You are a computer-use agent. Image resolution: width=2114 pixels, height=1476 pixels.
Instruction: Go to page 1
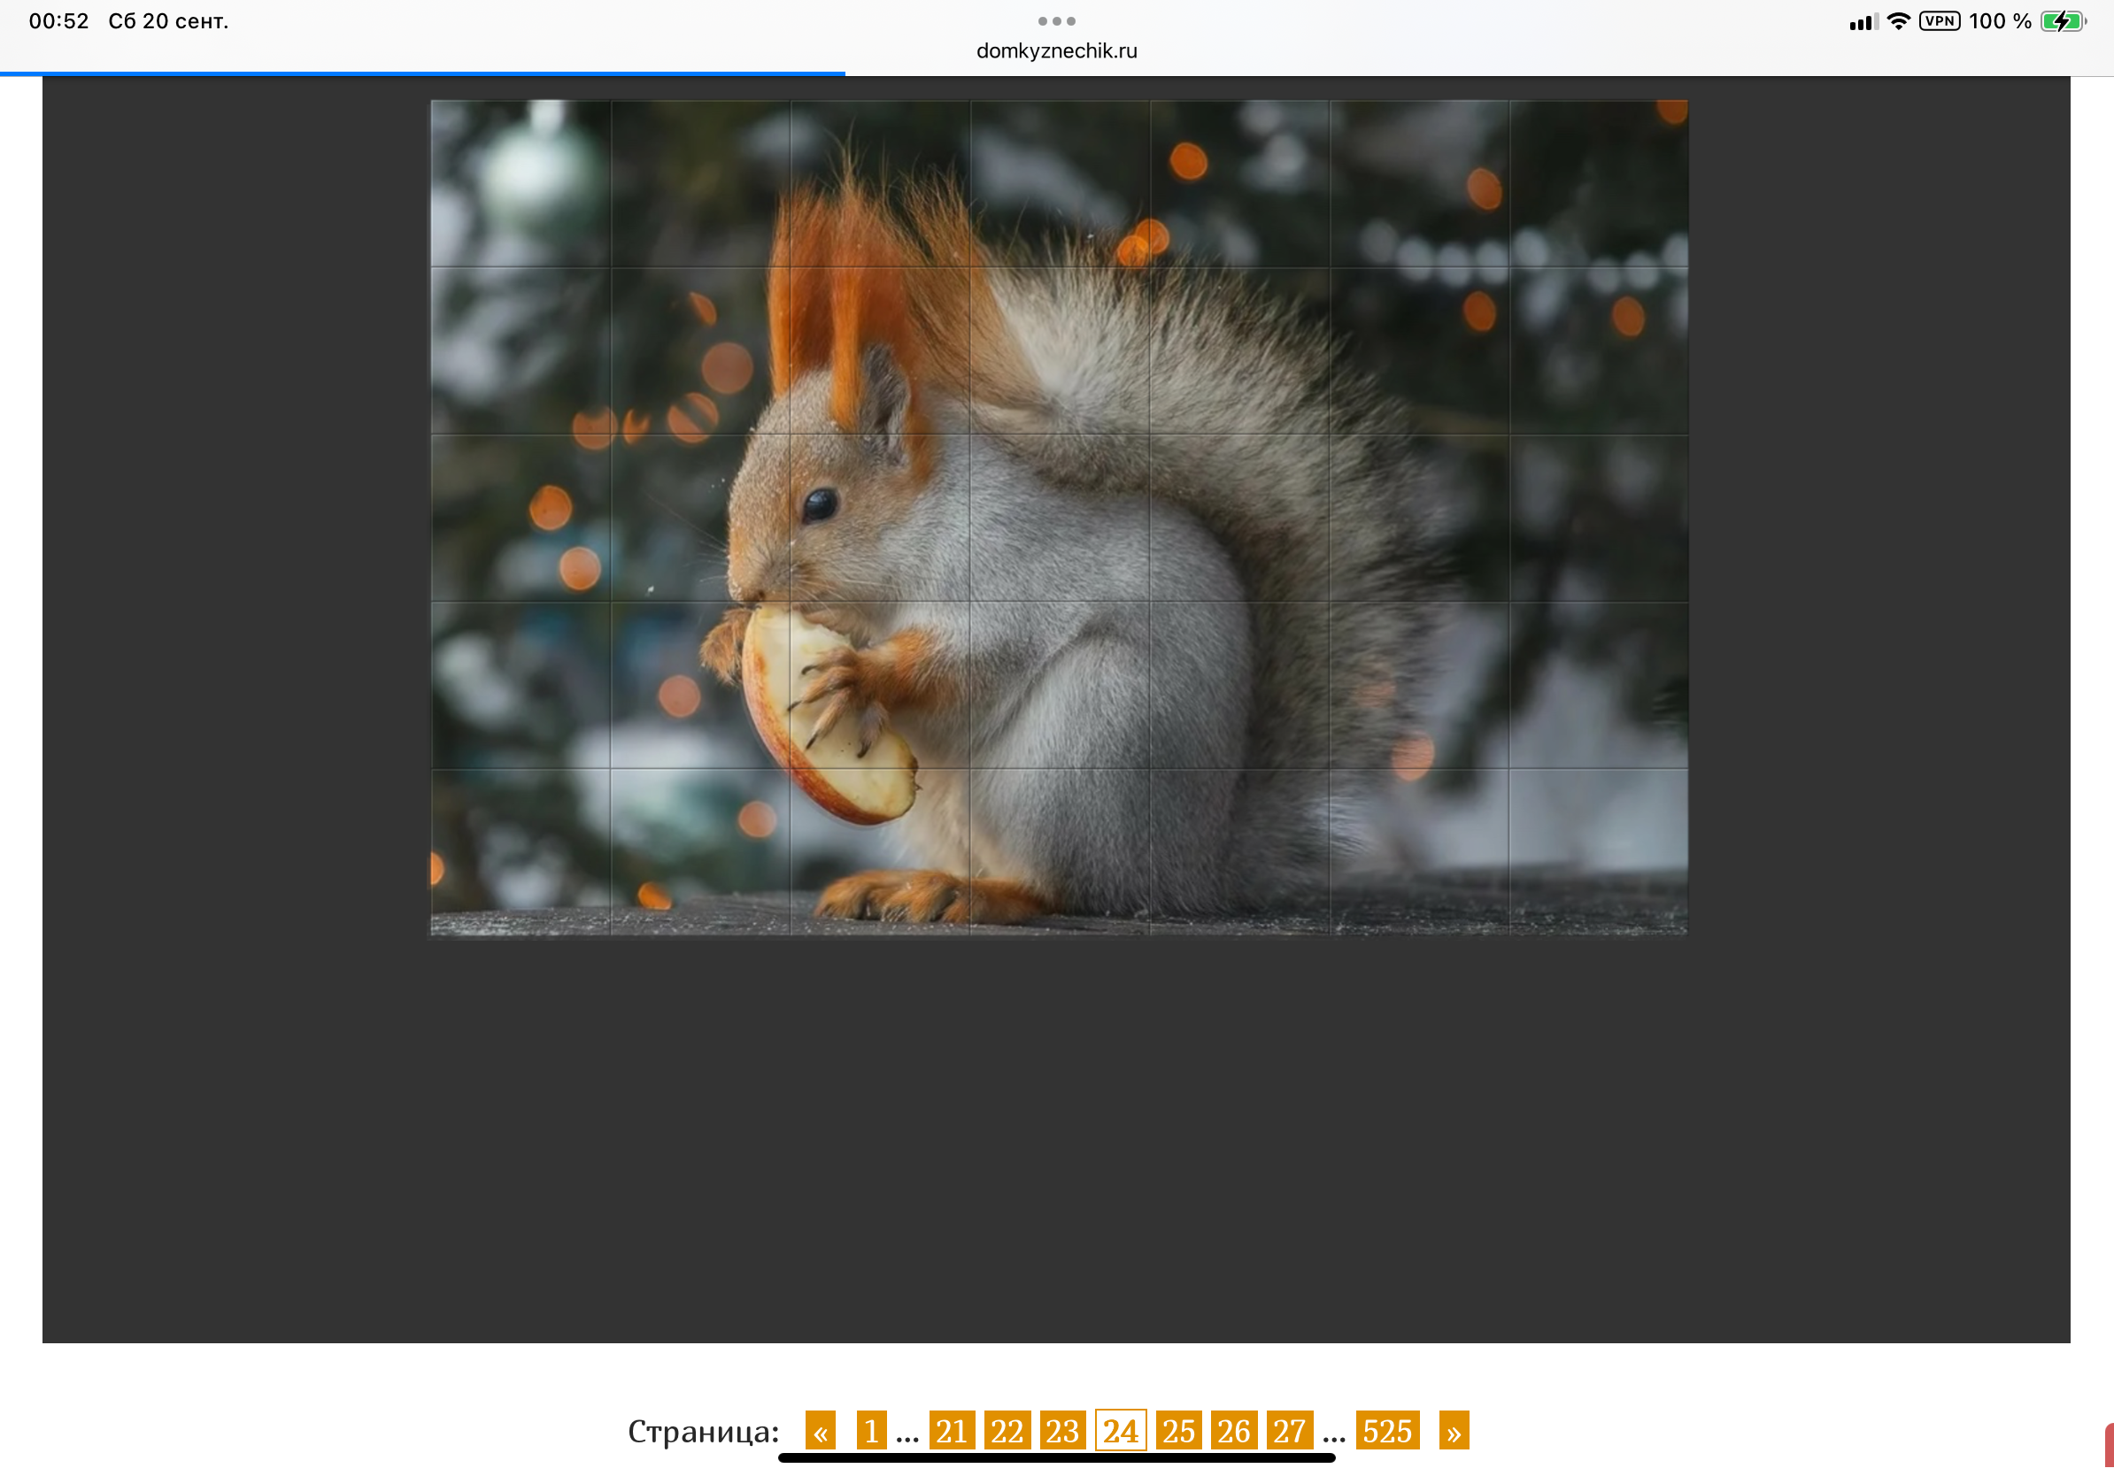click(x=871, y=1431)
